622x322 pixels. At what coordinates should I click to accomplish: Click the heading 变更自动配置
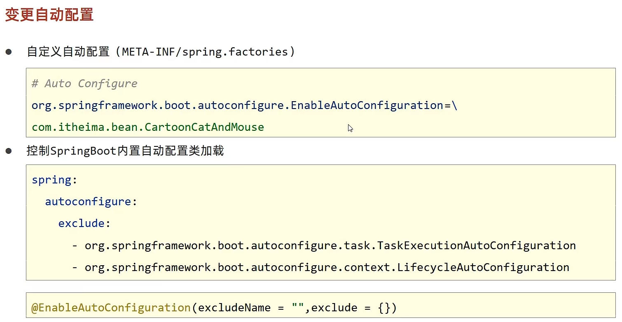point(49,14)
